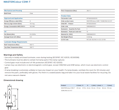
Task: Select the 'L (min)' column header
Action: (x=93, y=85)
